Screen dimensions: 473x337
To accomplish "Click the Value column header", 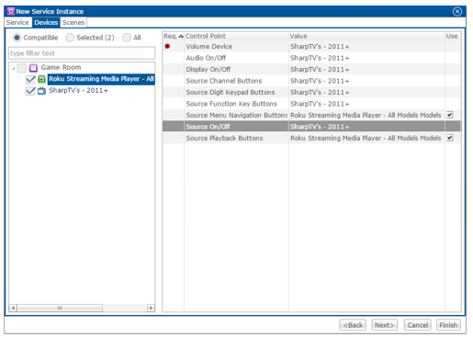I will [x=366, y=36].
